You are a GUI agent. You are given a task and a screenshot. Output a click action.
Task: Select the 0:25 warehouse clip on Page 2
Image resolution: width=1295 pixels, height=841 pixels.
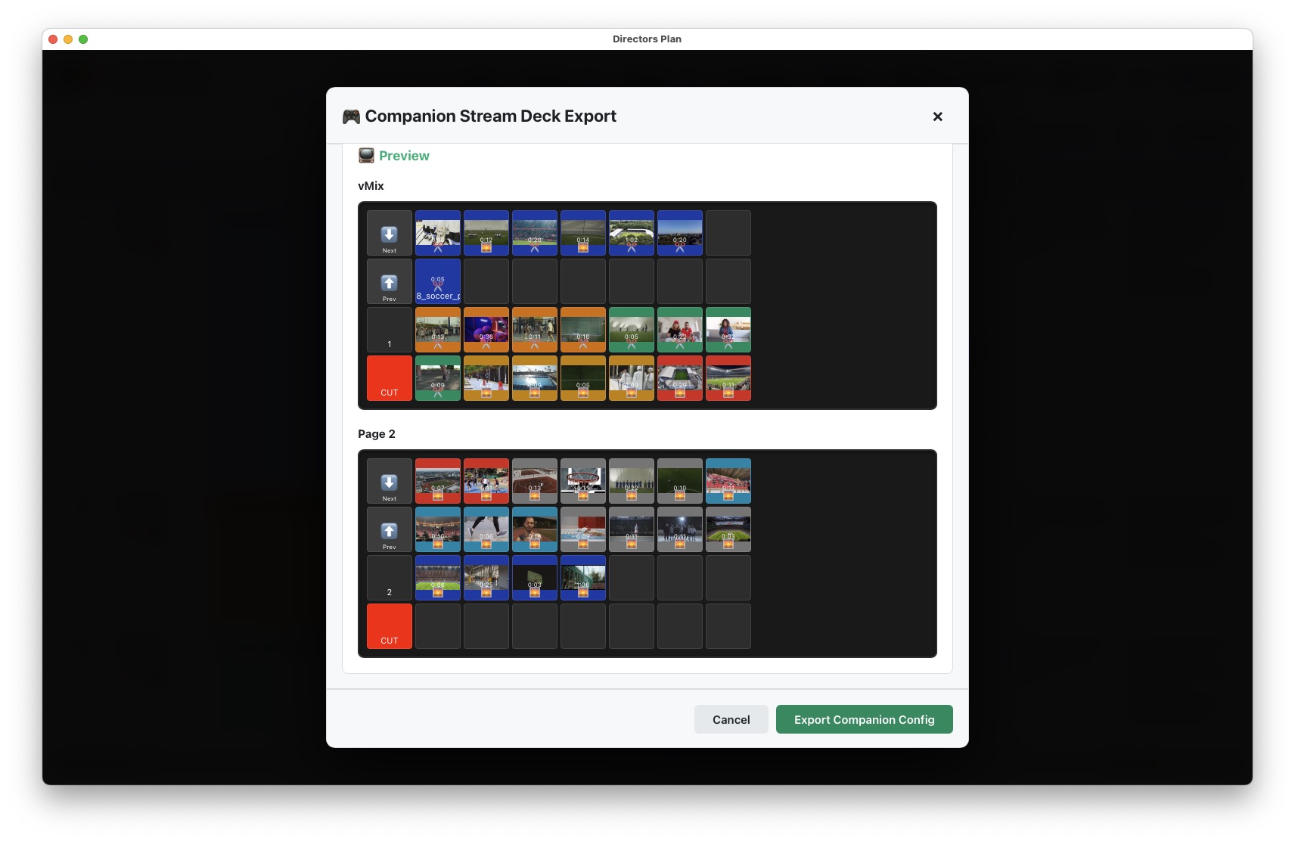pyautogui.click(x=486, y=578)
